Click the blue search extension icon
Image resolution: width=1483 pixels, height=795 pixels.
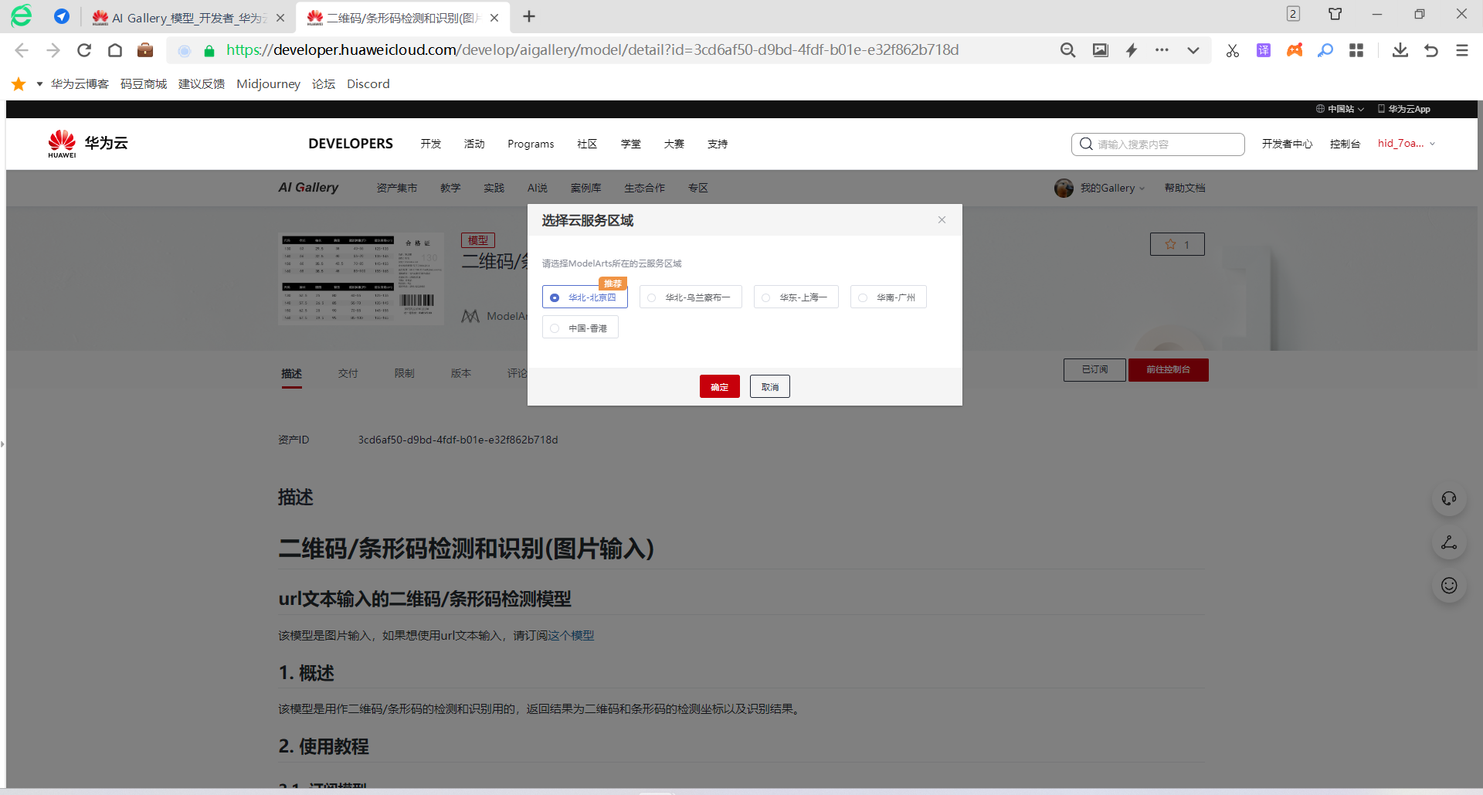(1325, 50)
